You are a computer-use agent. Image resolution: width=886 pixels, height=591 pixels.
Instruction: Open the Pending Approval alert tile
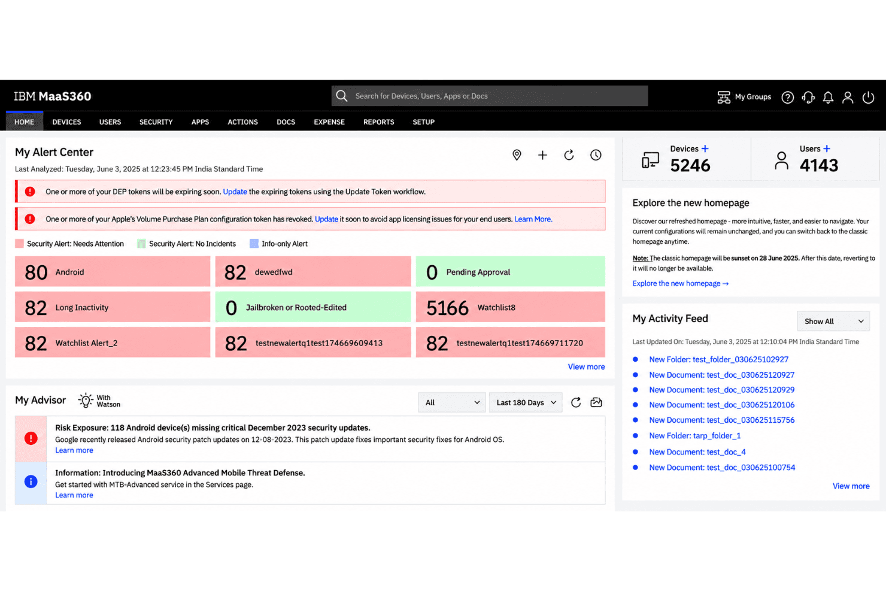coord(511,272)
